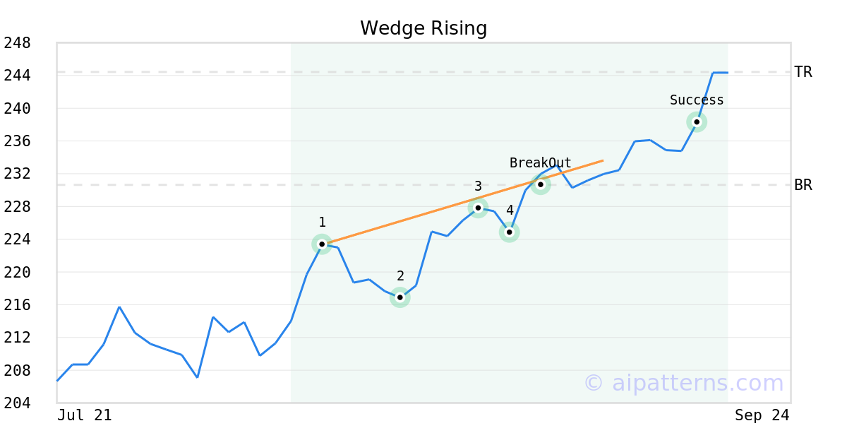Click pattern point 1 marker

322,244
